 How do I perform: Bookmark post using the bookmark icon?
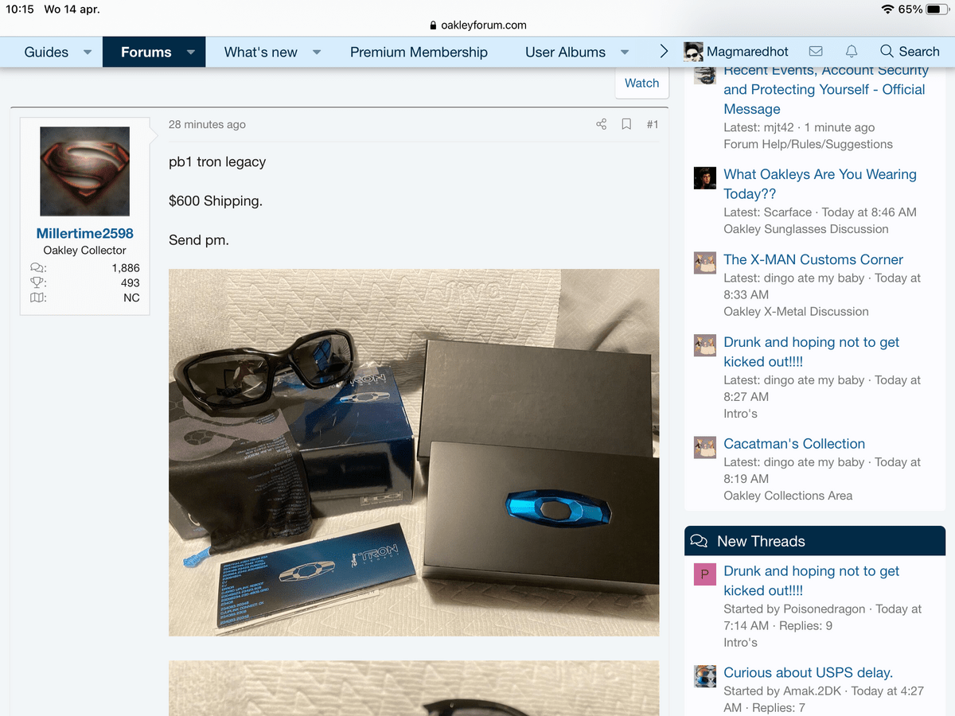pos(626,124)
